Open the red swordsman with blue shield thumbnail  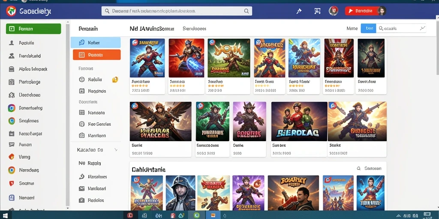(x=186, y=58)
